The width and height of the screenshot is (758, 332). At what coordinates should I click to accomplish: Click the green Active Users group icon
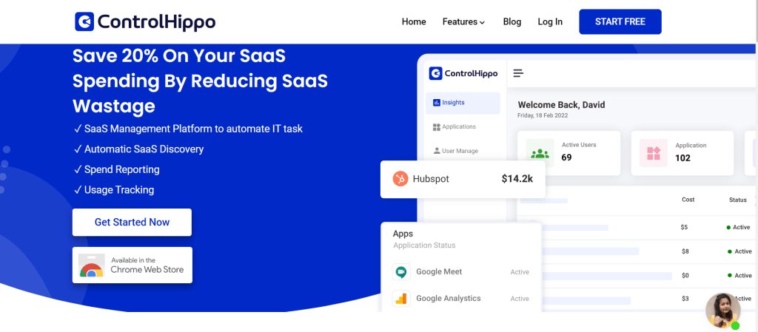pyautogui.click(x=540, y=154)
